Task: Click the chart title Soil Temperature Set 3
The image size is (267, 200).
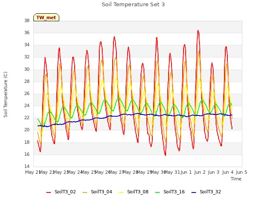Action: [x=133, y=5]
